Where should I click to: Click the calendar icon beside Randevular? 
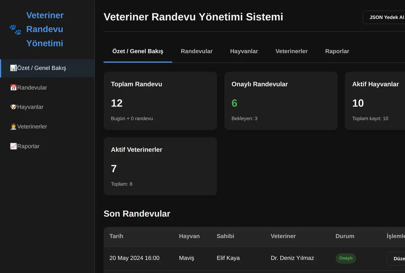coord(13,88)
